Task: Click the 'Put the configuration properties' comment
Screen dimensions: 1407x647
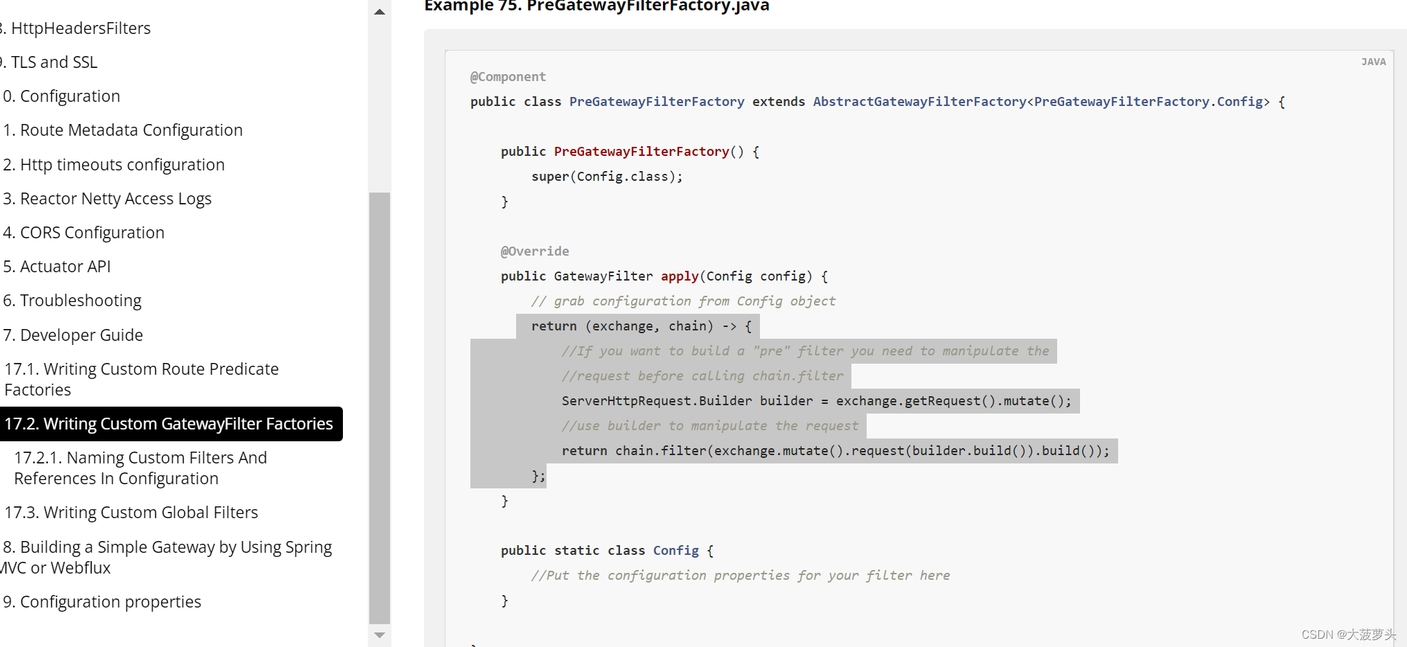Action: pos(741,576)
